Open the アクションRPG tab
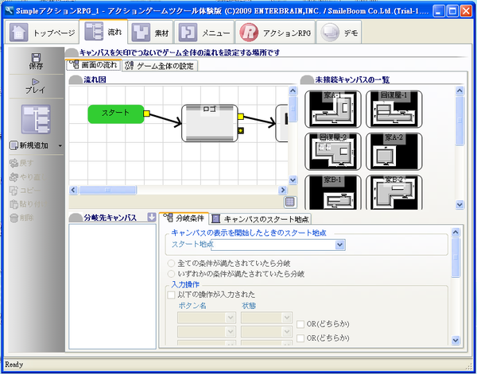The width and height of the screenshot is (477, 374). click(x=275, y=33)
